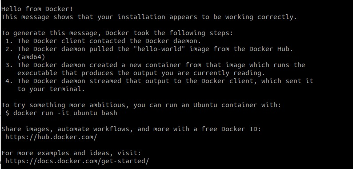The image size is (353, 169).
Task: Click the "Docker Hub." text in step 2
Action: pos(271,49)
